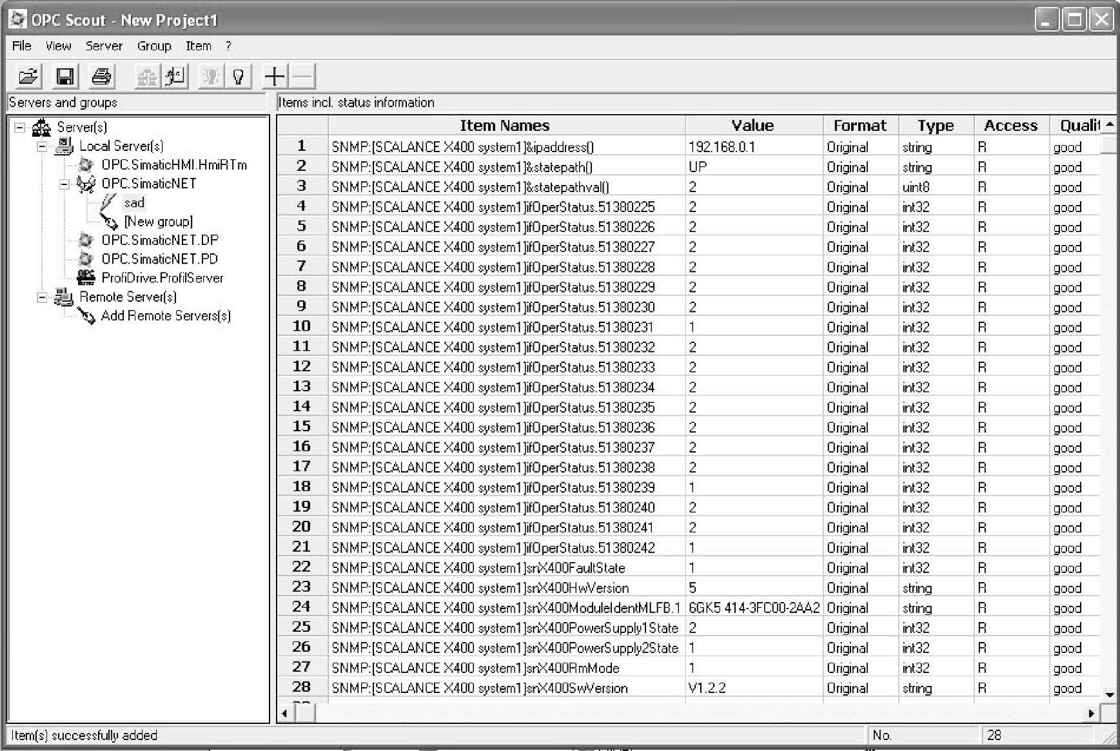Select Add Remote Servers(s) tree entry
The width and height of the screenshot is (1120, 751).
click(x=166, y=316)
